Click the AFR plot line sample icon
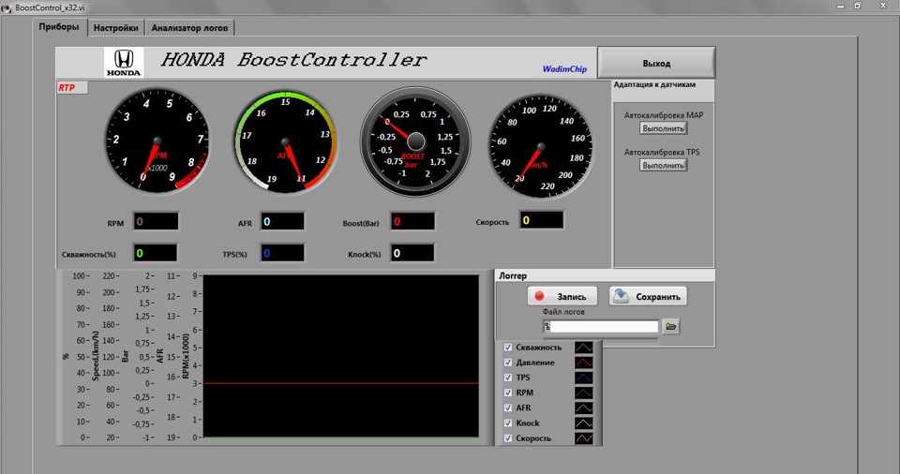Image resolution: width=900 pixels, height=474 pixels. point(584,408)
